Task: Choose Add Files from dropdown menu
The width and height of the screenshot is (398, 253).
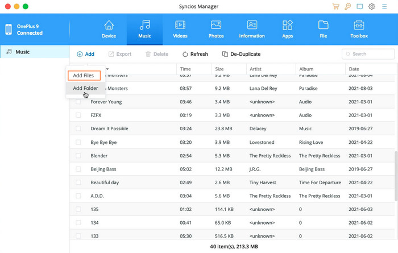Action: click(x=84, y=76)
